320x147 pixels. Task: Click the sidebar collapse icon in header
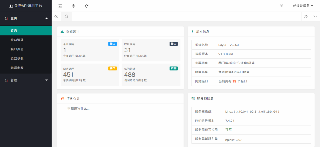60,6
